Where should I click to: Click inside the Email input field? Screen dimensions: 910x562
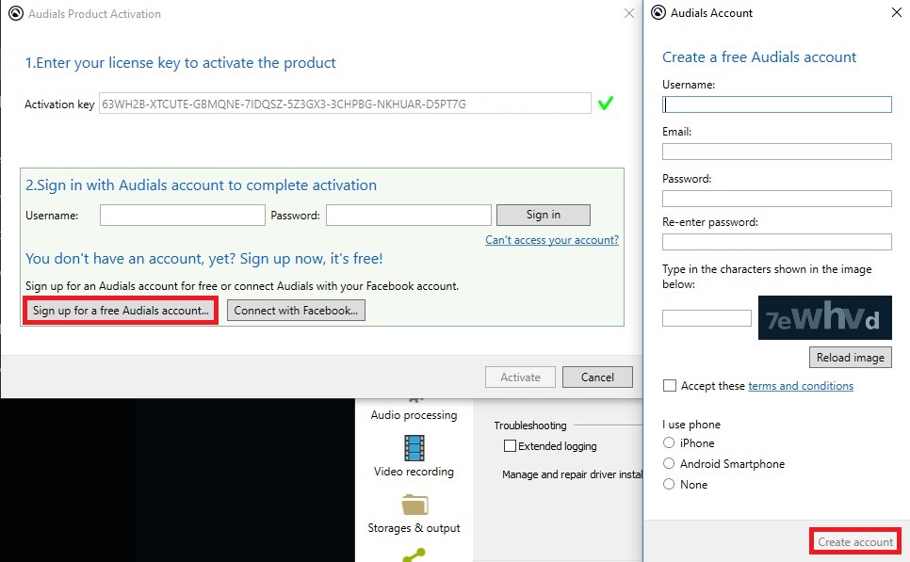pos(775,151)
